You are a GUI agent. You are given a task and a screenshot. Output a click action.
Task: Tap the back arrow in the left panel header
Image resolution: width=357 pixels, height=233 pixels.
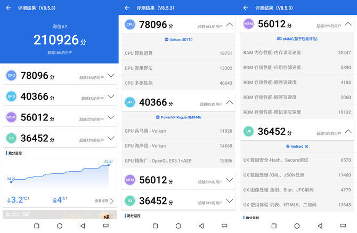click(x=9, y=8)
